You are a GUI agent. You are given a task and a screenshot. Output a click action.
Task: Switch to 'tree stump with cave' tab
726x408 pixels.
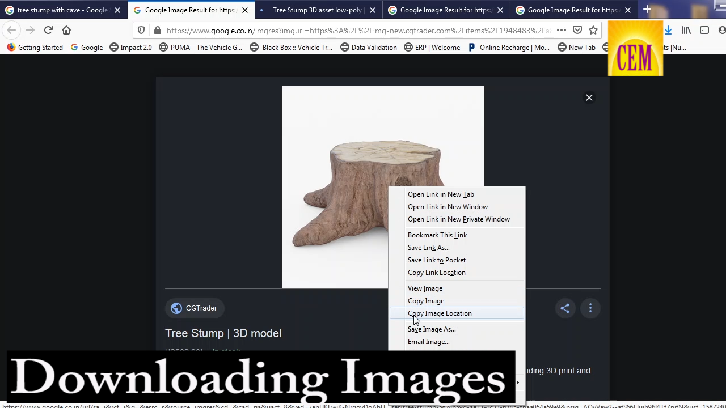point(64,10)
